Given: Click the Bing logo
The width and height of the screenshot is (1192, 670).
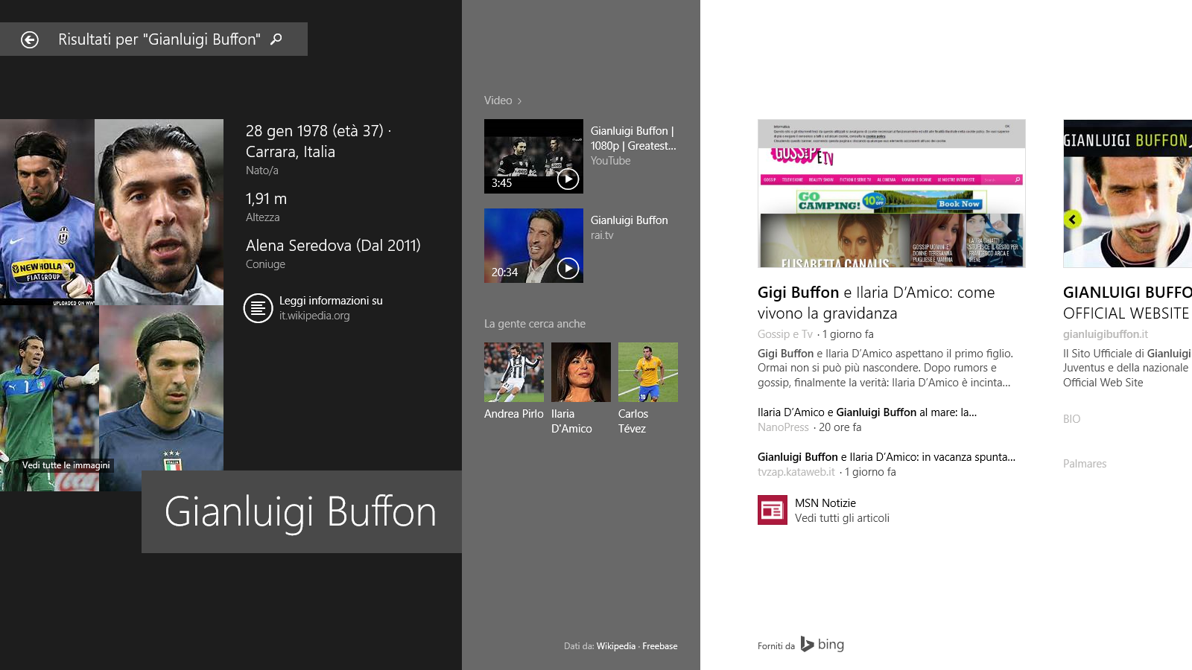Looking at the screenshot, I should [x=822, y=644].
